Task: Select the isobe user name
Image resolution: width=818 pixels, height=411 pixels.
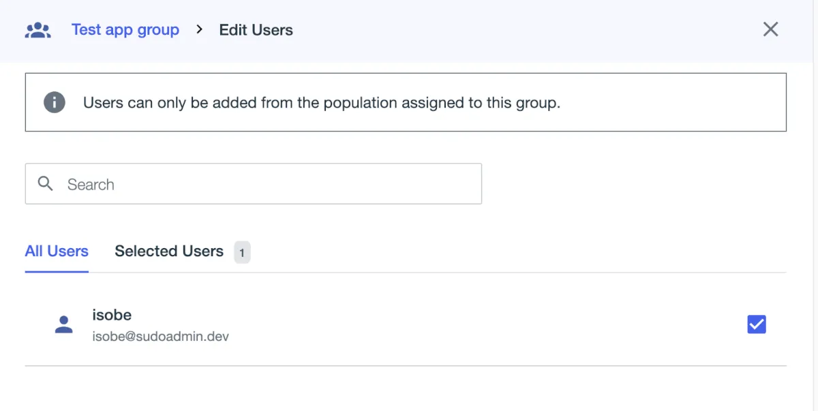Action: (112, 315)
